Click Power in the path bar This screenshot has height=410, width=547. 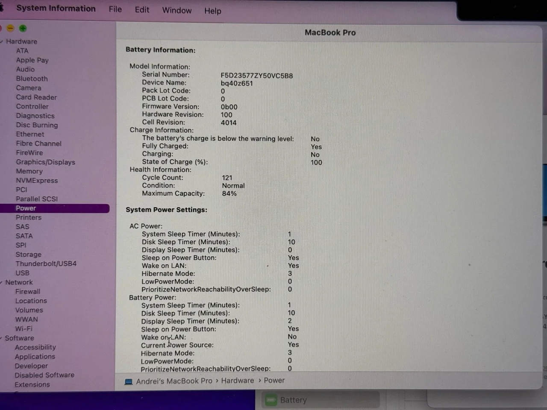point(274,380)
